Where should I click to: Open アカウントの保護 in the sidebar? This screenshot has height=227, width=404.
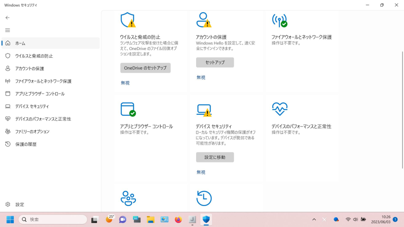(x=51, y=68)
